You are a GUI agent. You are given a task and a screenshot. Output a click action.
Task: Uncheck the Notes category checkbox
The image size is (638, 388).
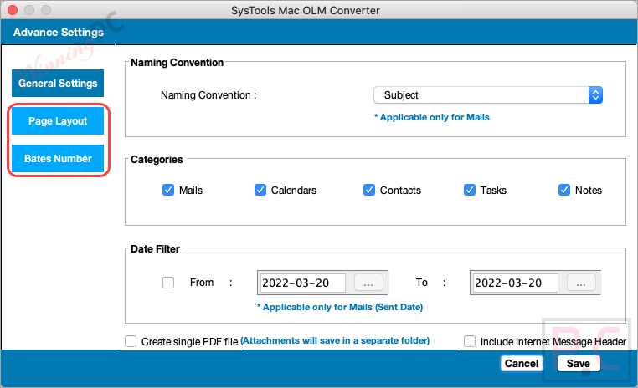point(564,190)
